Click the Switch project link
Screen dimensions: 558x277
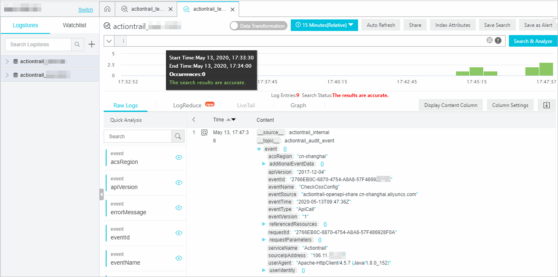point(85,9)
